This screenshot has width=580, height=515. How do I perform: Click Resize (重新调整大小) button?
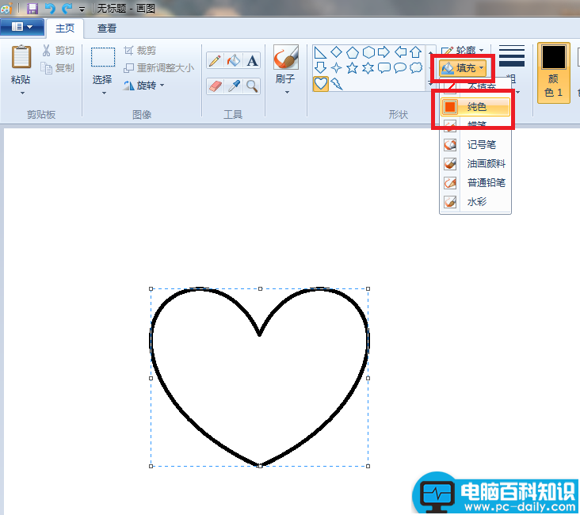coord(158,68)
